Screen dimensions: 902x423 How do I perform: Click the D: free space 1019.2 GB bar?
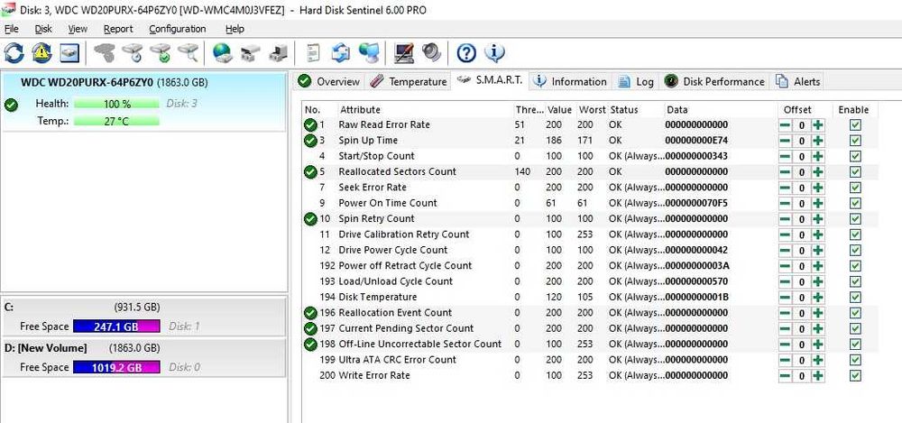116,367
